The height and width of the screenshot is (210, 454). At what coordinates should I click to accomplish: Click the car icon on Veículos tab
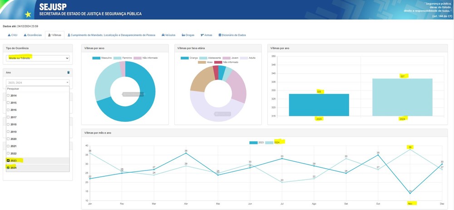[x=163, y=35]
